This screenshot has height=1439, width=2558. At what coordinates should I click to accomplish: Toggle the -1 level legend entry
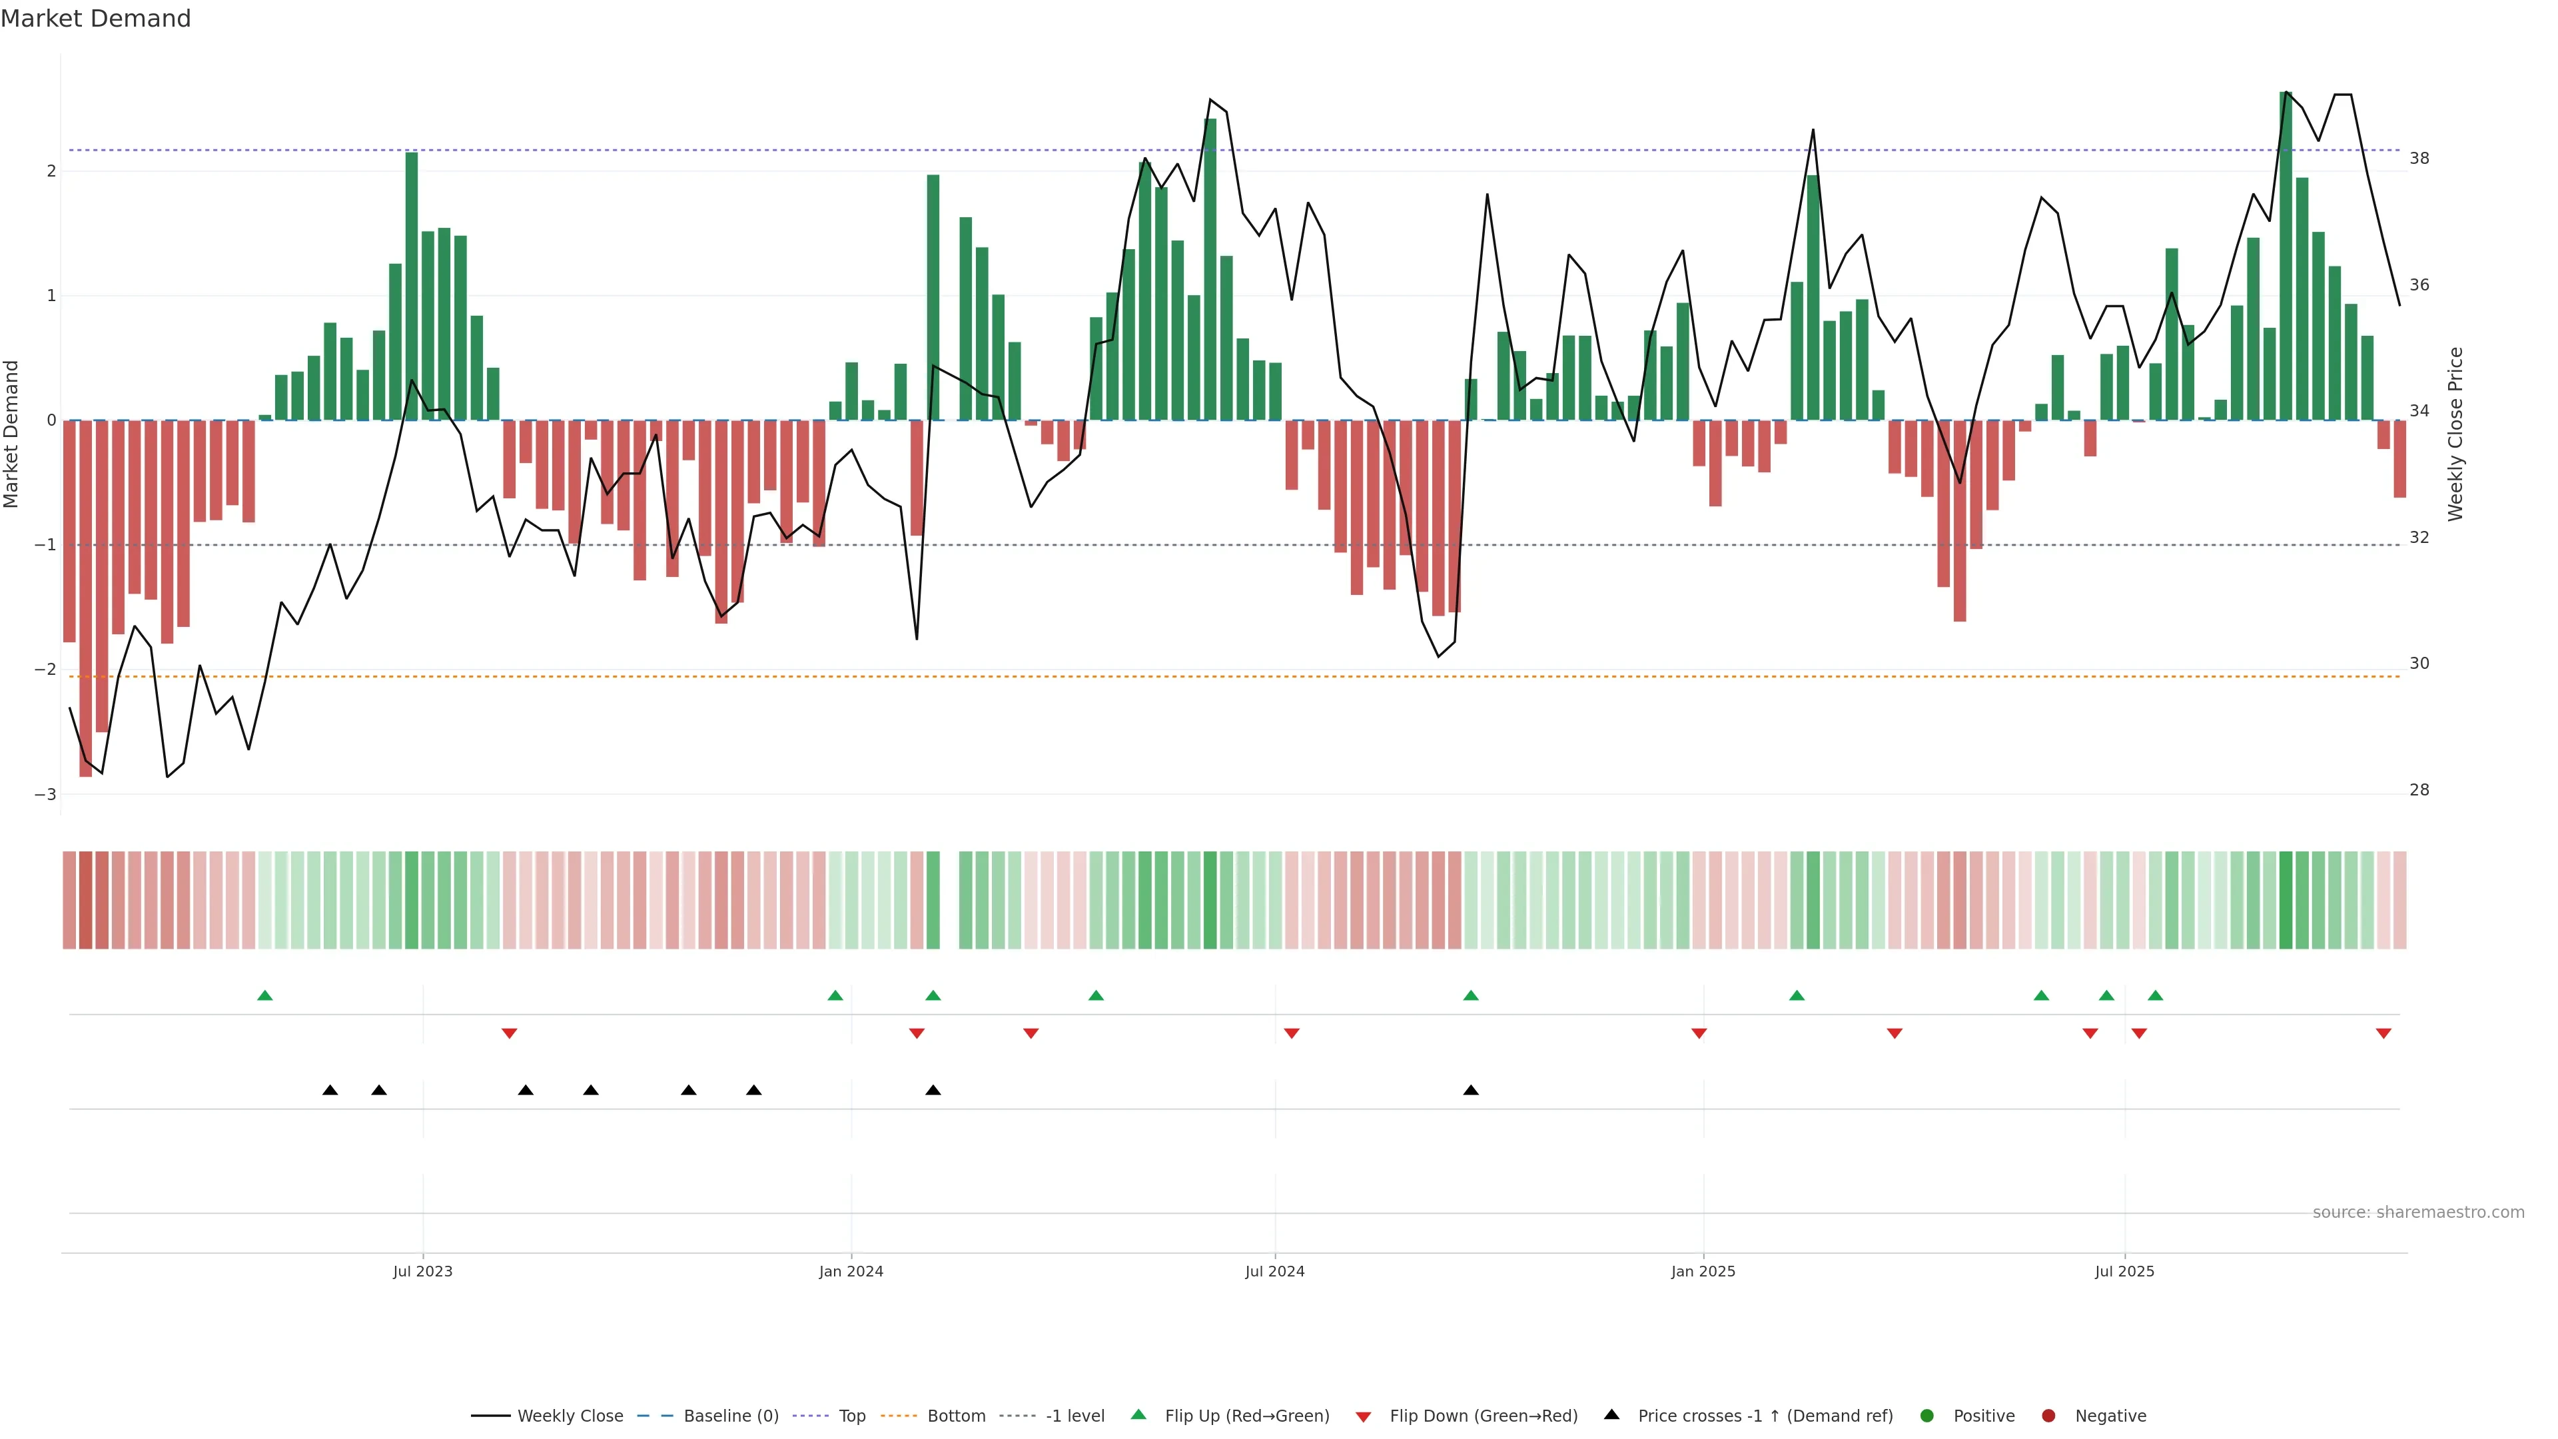click(1074, 1415)
